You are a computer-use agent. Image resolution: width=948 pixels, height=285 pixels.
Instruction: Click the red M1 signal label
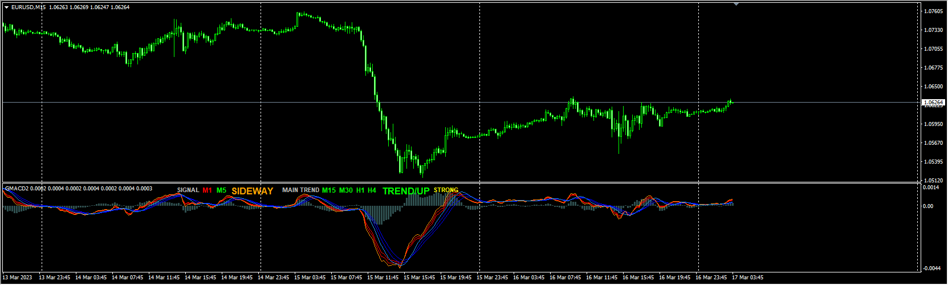[x=207, y=190]
